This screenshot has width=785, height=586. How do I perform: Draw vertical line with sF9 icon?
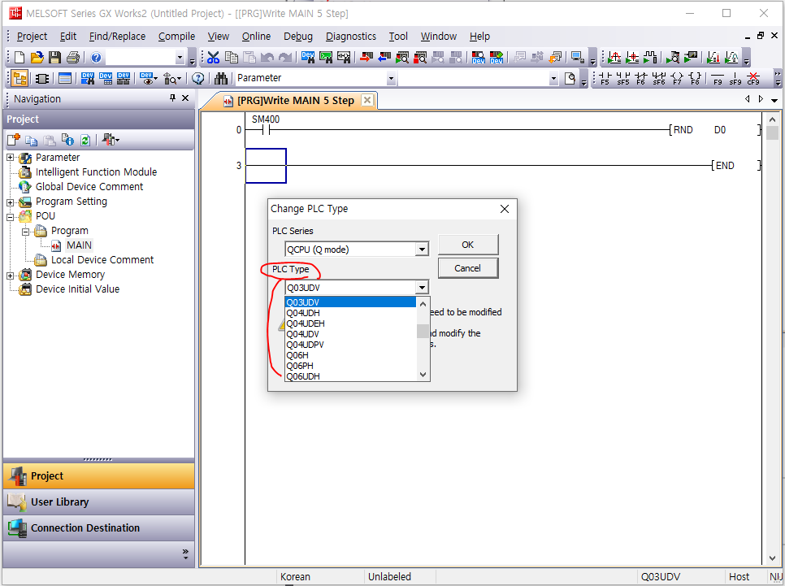click(735, 78)
